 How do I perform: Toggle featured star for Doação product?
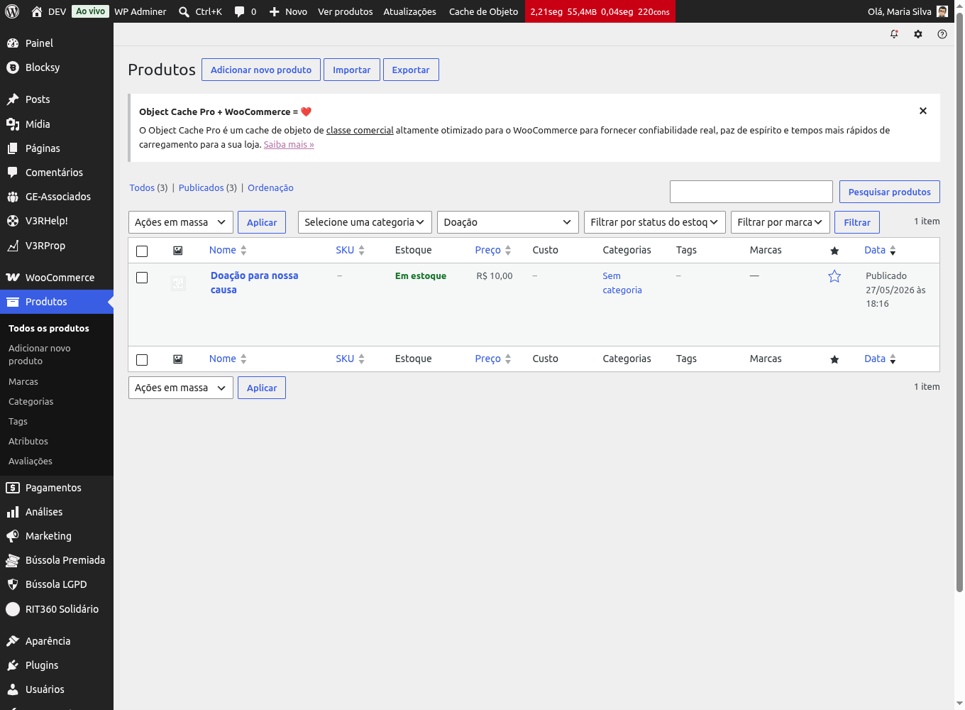(834, 276)
